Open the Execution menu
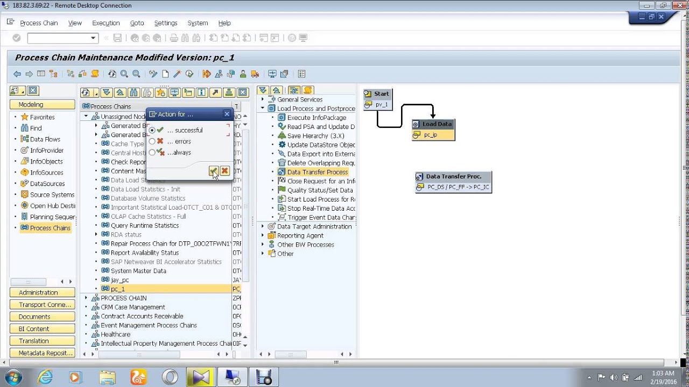 106,23
